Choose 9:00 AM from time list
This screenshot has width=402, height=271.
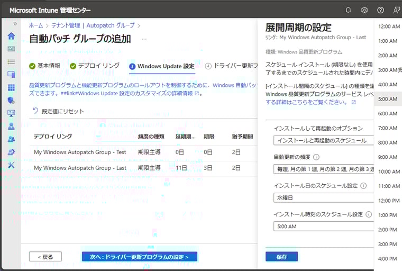click(388, 157)
